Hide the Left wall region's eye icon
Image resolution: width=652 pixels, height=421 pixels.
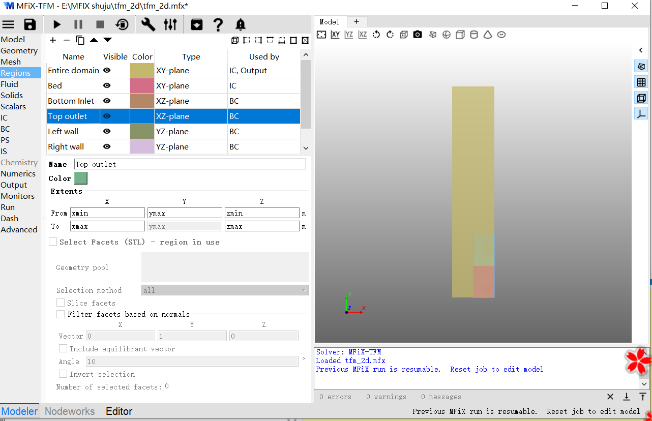pyautogui.click(x=107, y=132)
